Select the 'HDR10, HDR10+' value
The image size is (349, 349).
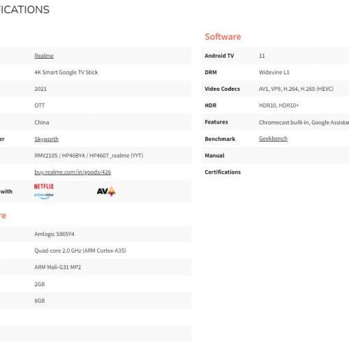279,105
